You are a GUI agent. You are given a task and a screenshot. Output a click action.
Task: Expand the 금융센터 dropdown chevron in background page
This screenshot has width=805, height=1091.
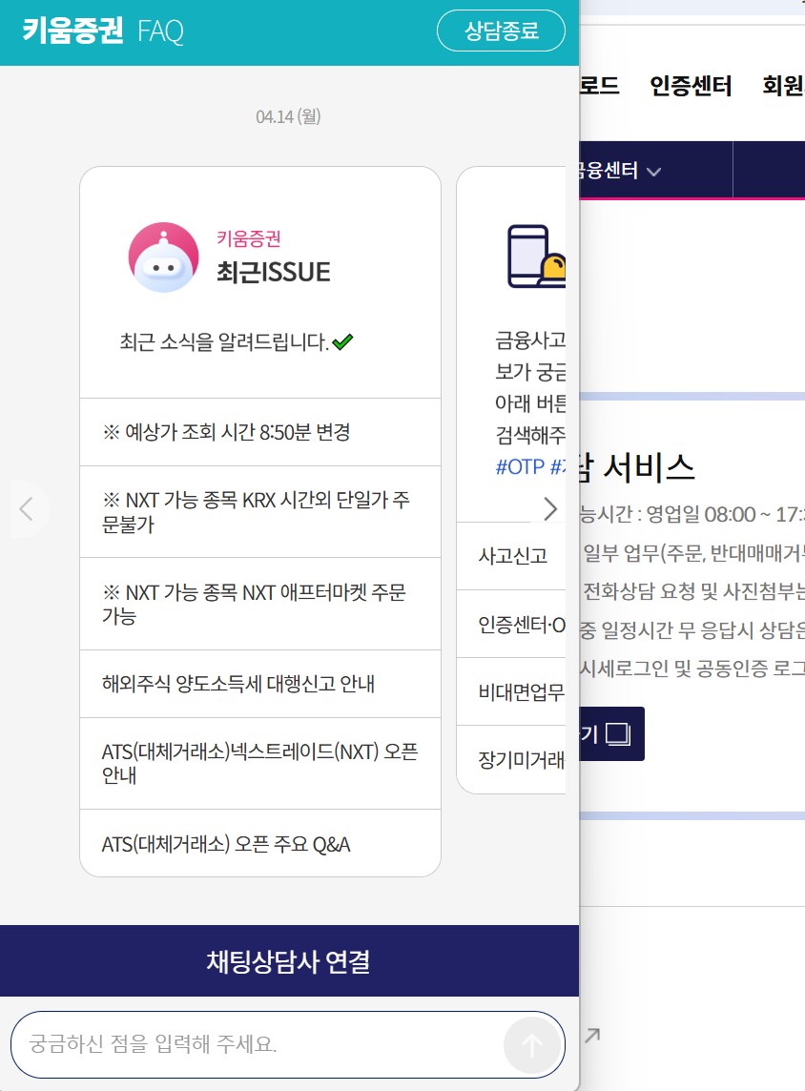tap(653, 171)
